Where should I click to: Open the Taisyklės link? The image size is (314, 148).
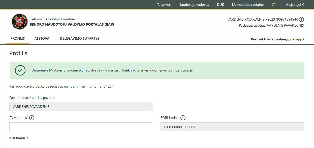pyautogui.click(x=164, y=5)
